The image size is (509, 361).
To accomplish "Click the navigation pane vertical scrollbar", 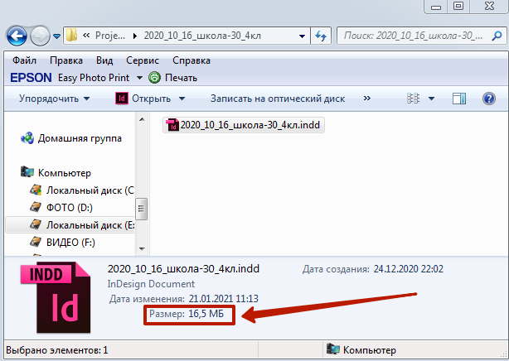I will pyautogui.click(x=142, y=207).
